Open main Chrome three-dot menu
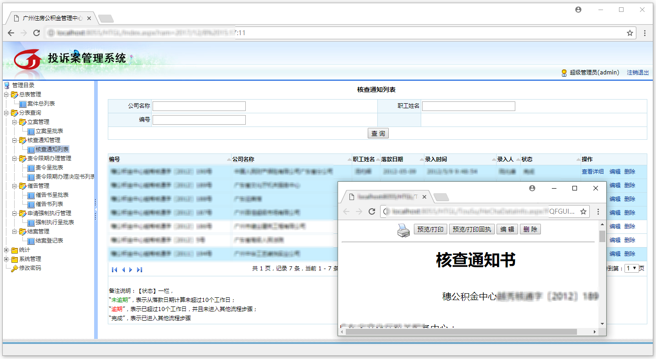 coord(645,33)
